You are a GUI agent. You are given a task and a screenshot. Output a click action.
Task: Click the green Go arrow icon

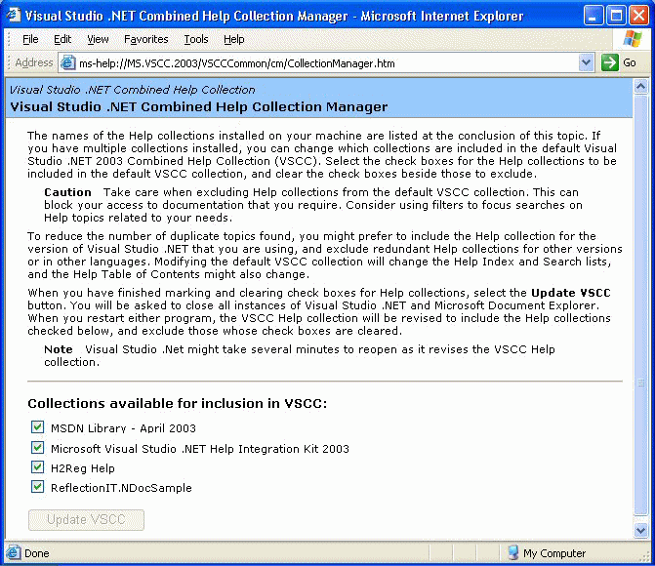click(610, 62)
